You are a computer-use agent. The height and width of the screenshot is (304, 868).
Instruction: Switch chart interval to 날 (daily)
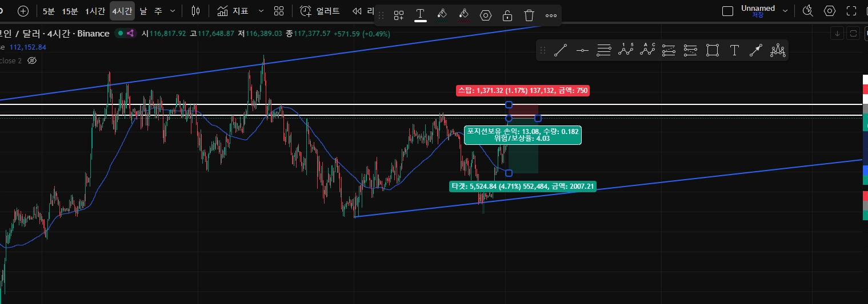point(143,11)
